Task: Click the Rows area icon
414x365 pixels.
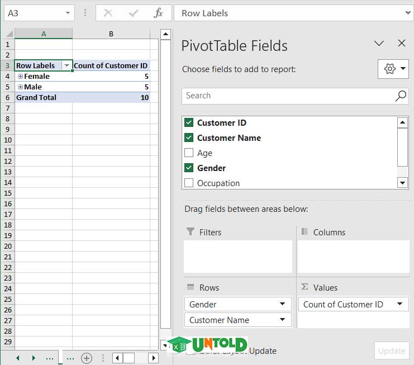Action: pyautogui.click(x=191, y=287)
